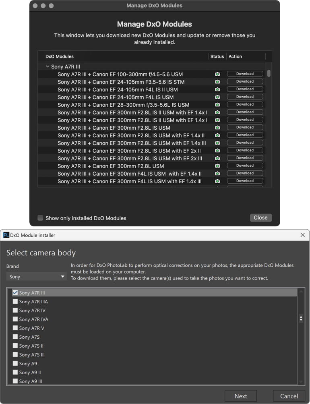Click camera status icon for Canon EF 100-300mm row

(x=217, y=74)
